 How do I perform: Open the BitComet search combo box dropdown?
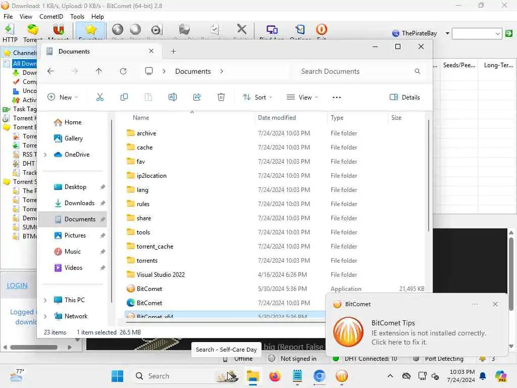click(x=497, y=33)
